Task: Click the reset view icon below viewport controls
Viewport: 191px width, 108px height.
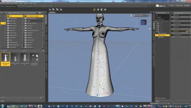Action: click(x=150, y=29)
